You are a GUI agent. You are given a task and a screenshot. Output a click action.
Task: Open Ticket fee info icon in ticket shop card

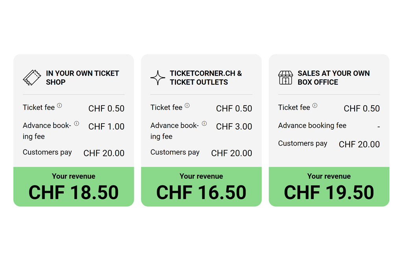tap(59, 105)
